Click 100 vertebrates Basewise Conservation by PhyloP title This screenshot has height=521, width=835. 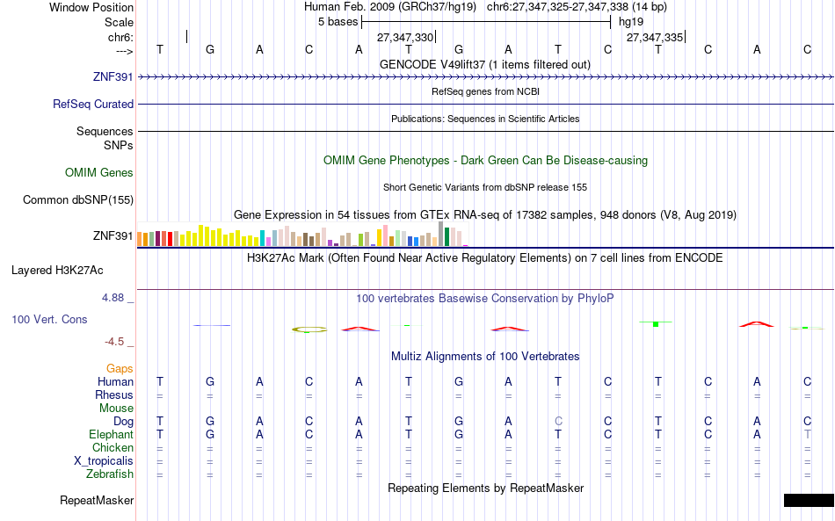(485, 299)
